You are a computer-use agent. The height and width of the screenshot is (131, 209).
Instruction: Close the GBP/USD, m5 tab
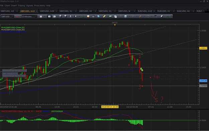(x=17, y=11)
